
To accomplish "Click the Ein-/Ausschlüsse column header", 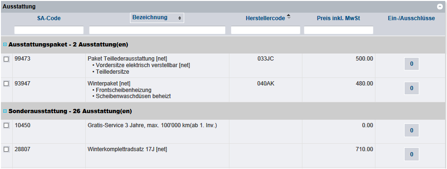I will 410,18.
